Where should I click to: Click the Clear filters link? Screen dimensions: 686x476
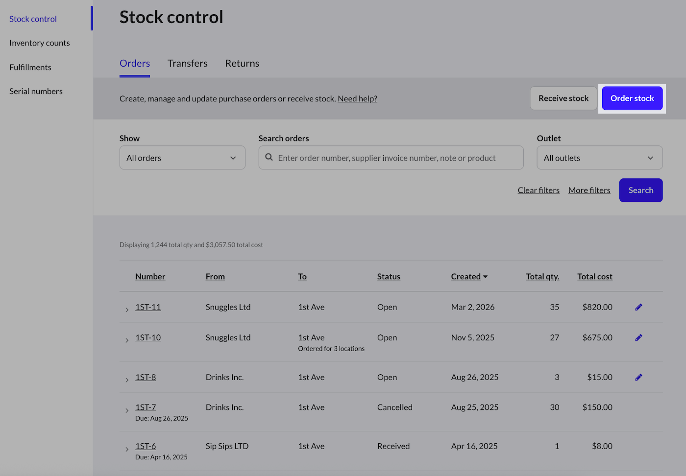(538, 190)
